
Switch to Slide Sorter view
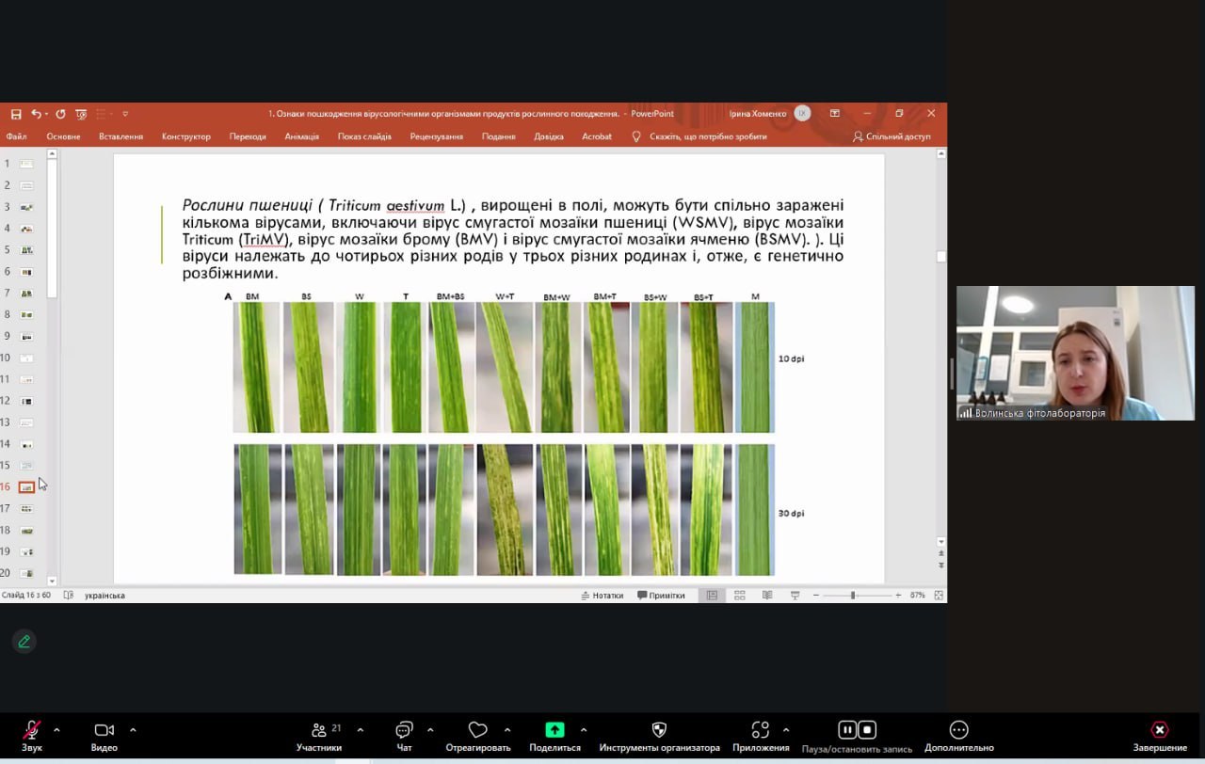coord(740,596)
